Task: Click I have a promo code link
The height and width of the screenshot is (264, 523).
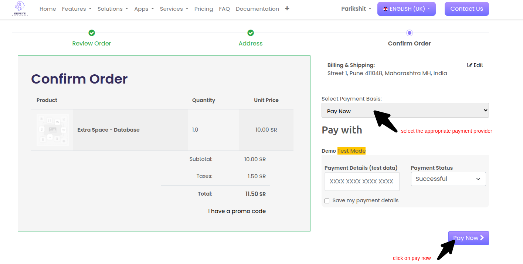Action: point(237,211)
